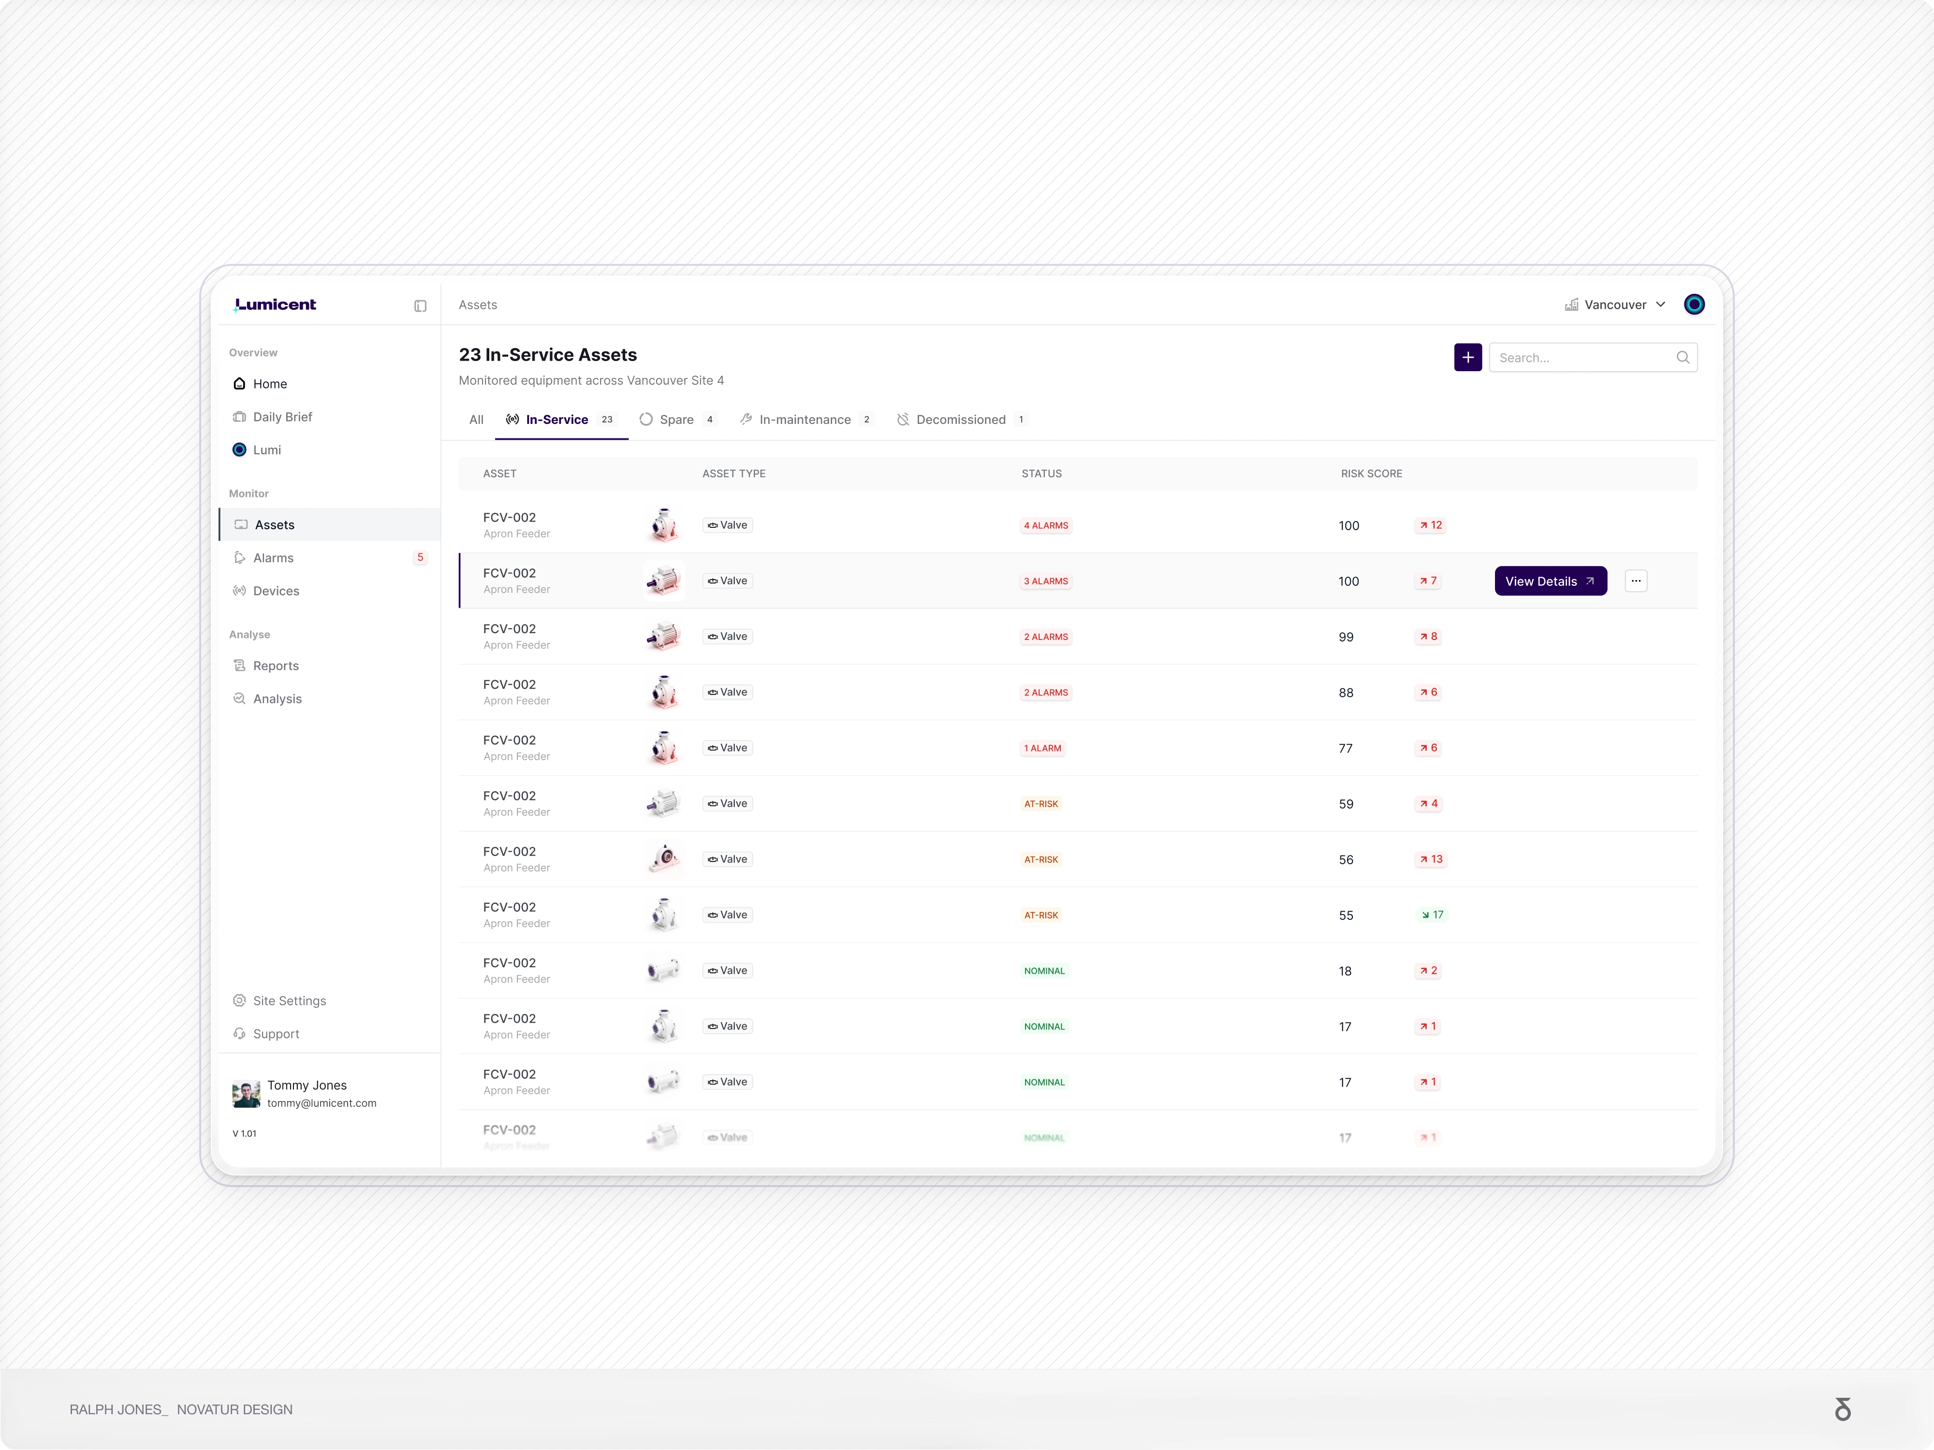
Task: Switch to the In-maintenance tab
Action: [806, 420]
